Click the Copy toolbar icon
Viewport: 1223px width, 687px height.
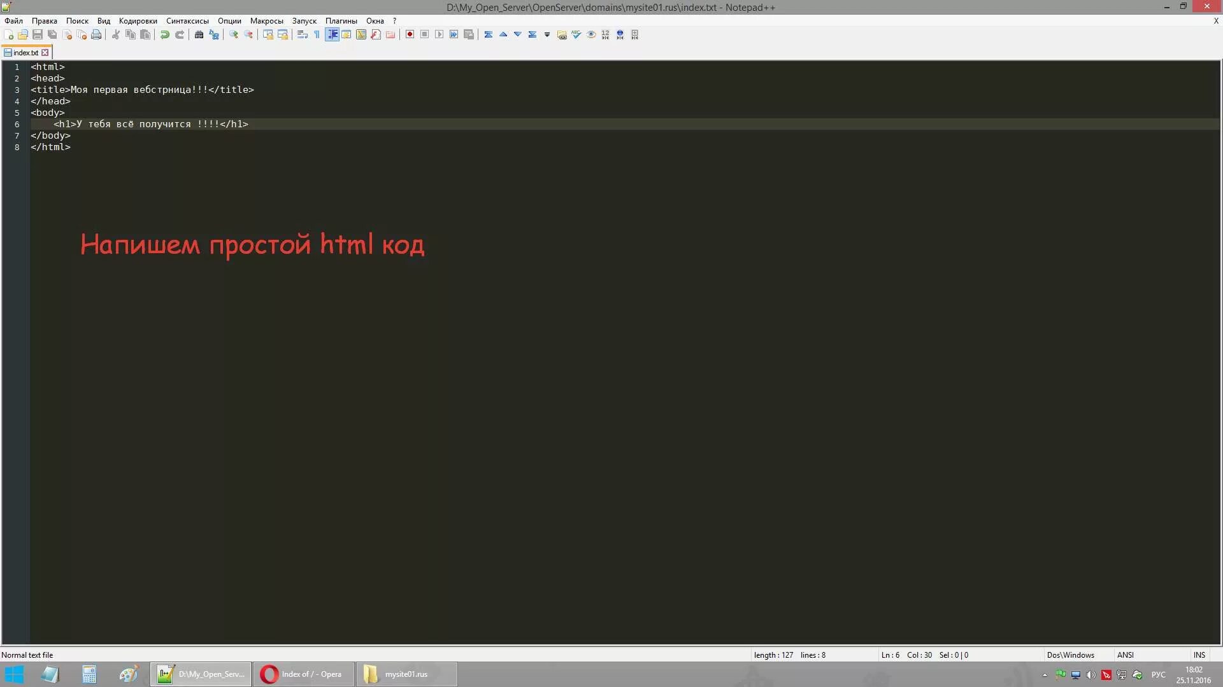131,34
